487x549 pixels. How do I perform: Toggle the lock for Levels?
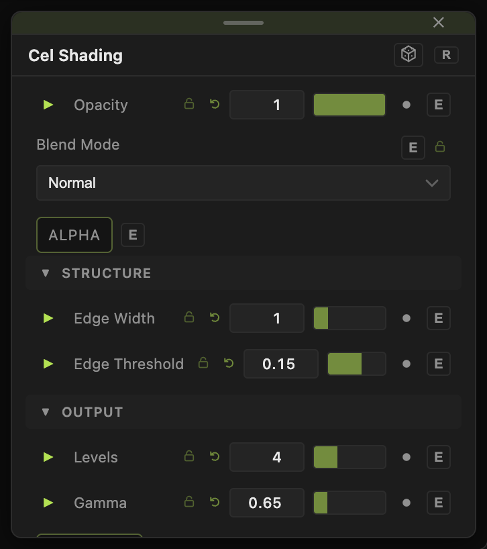[189, 456]
